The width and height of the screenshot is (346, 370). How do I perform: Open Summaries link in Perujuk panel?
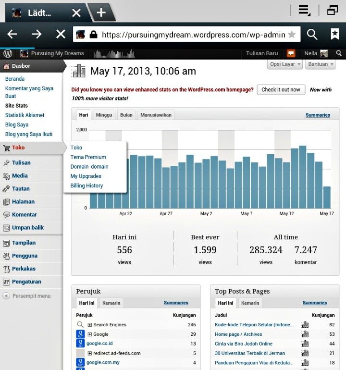[176, 303]
